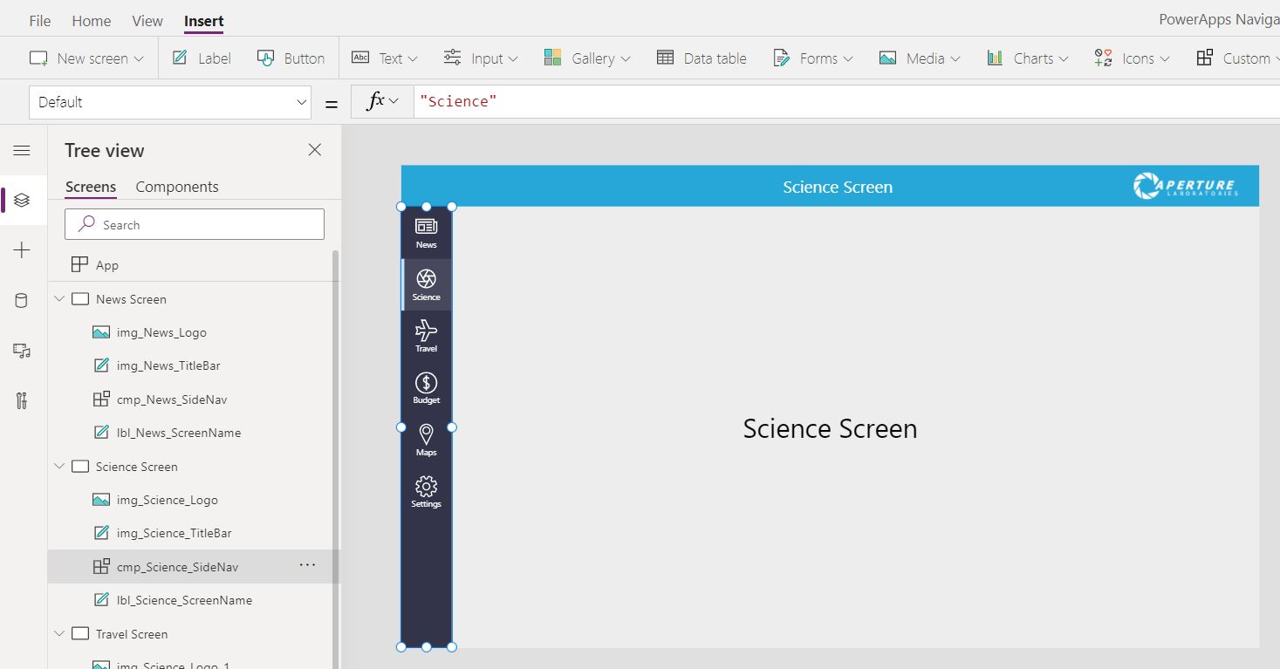The width and height of the screenshot is (1280, 669).
Task: Select the Insert tab
Action: tap(204, 21)
